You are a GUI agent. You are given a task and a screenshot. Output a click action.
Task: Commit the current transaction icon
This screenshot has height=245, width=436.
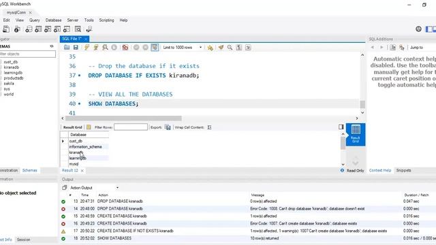[x=136, y=48]
